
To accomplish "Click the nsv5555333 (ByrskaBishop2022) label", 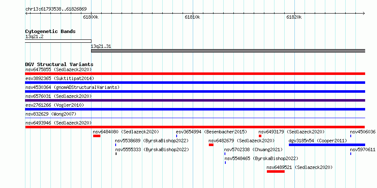I will [152, 149].
